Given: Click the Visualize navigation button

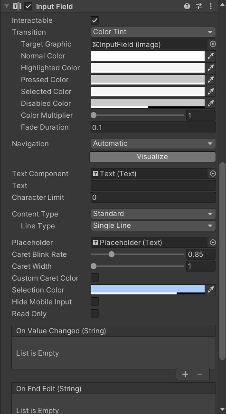Looking at the screenshot, I should tap(152, 157).
